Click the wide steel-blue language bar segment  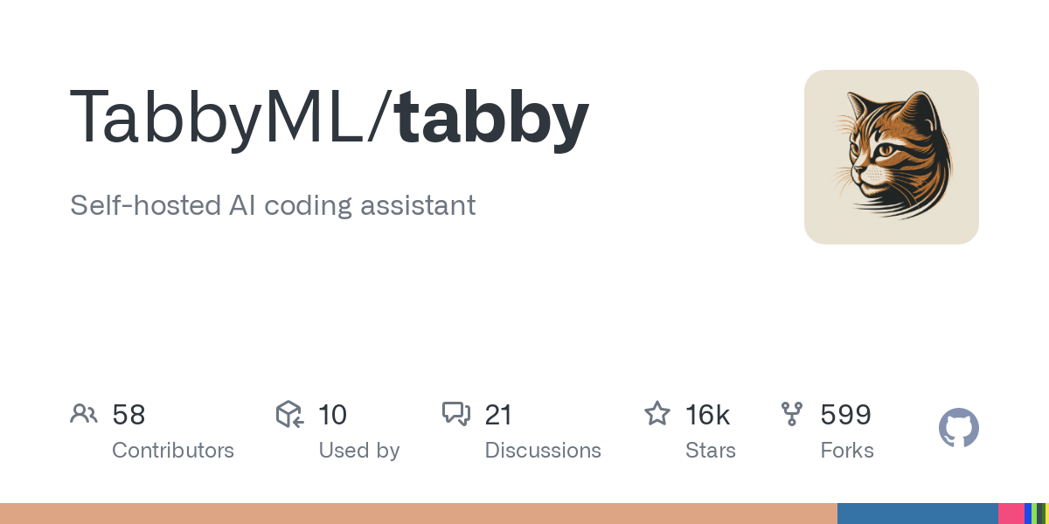(x=918, y=514)
